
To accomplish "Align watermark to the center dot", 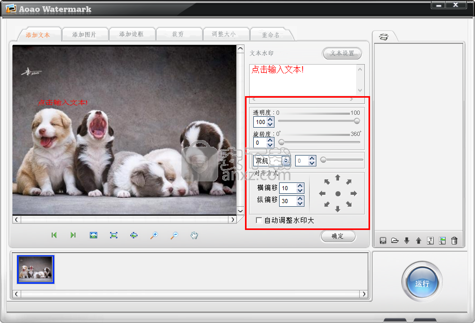I will tap(338, 194).
